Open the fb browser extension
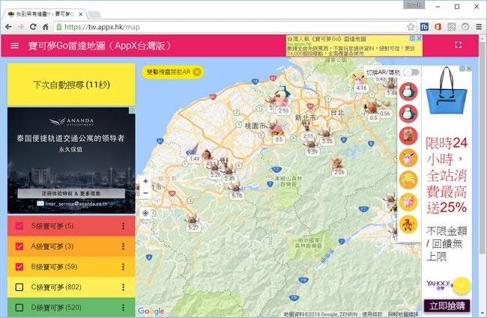Image resolution: width=487 pixels, height=318 pixels. point(424,27)
